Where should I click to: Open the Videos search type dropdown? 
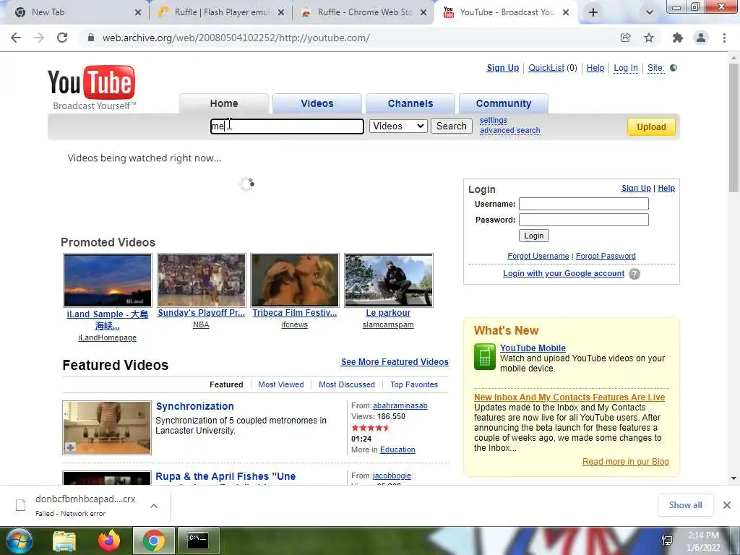398,126
